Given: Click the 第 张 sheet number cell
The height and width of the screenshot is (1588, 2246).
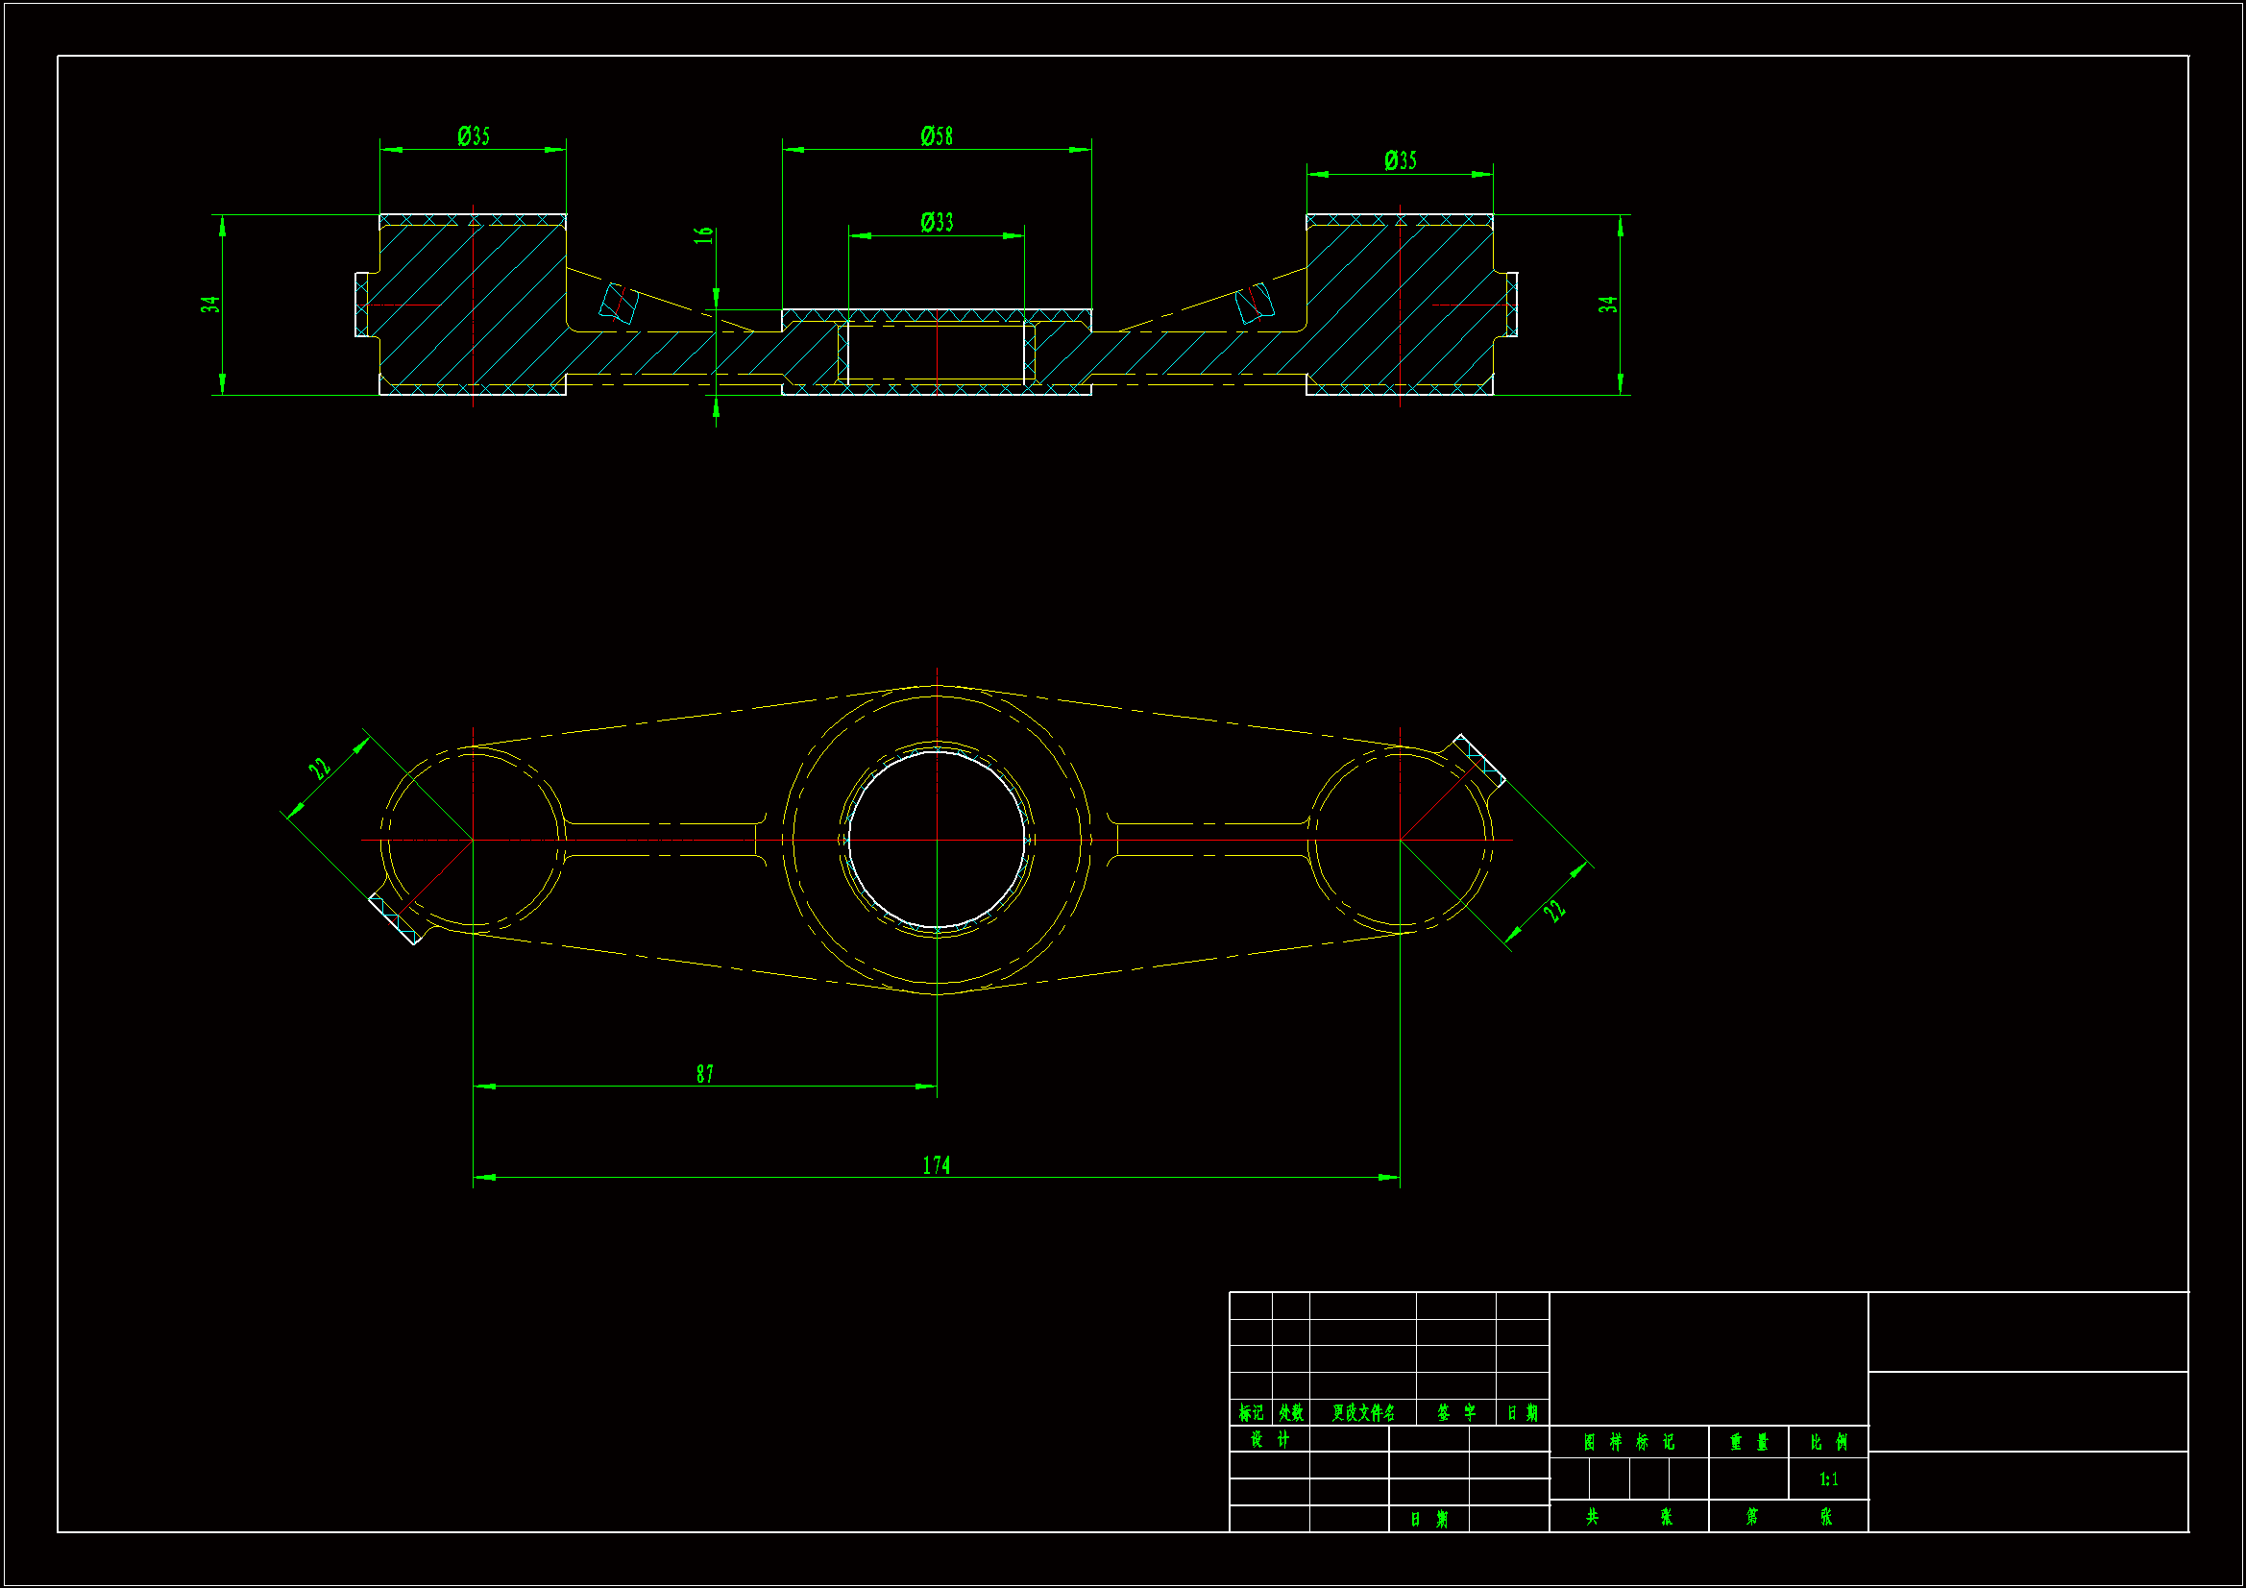Looking at the screenshot, I should click(x=1788, y=1517).
